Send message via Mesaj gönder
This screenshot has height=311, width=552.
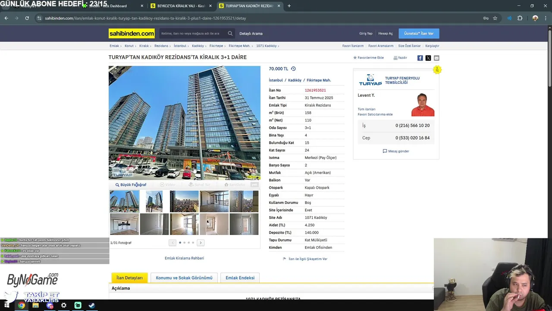(396, 151)
